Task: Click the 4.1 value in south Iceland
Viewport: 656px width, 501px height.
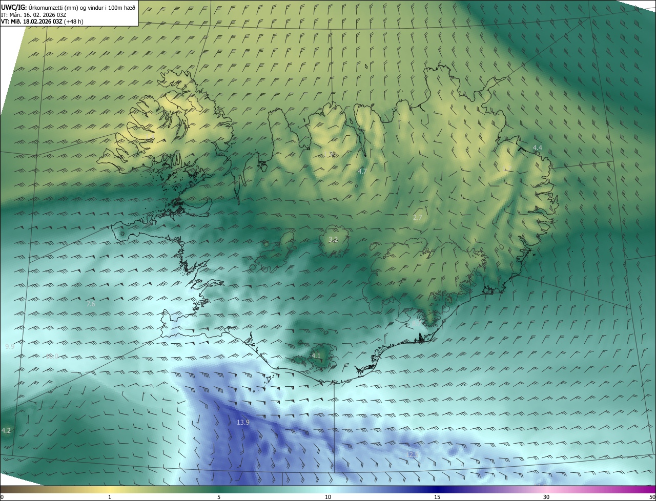Action: point(316,356)
